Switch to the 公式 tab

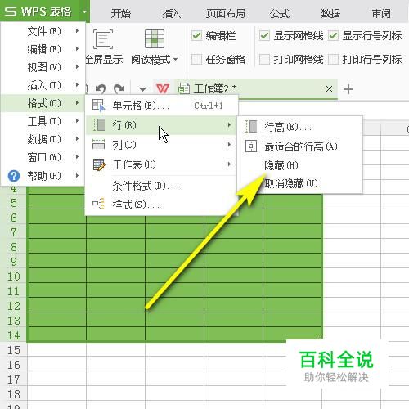(x=280, y=13)
